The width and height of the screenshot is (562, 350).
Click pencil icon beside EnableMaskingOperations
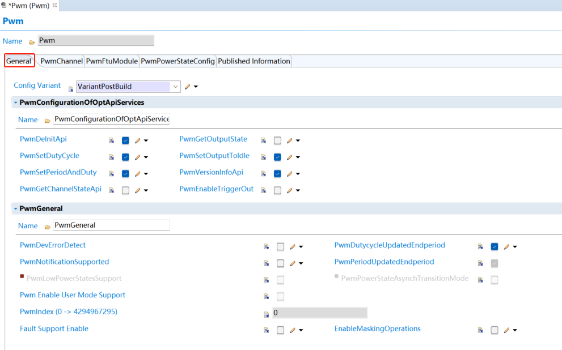(506, 330)
